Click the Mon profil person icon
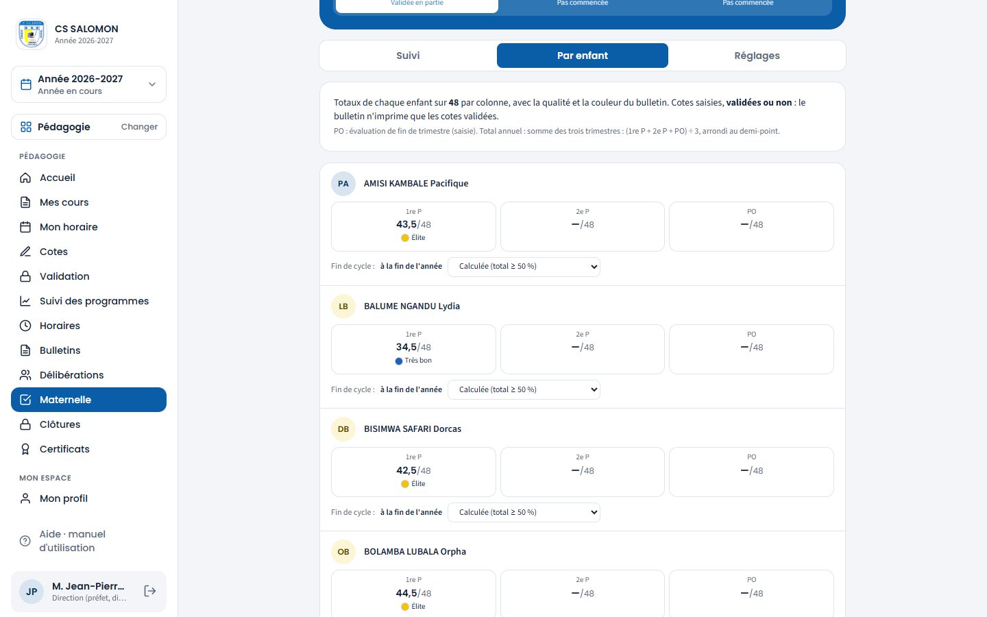The width and height of the screenshot is (987, 617). coord(25,498)
